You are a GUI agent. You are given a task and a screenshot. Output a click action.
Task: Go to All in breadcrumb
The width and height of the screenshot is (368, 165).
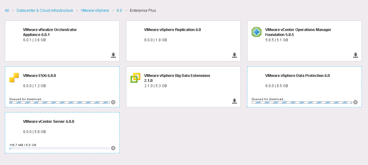(7, 10)
